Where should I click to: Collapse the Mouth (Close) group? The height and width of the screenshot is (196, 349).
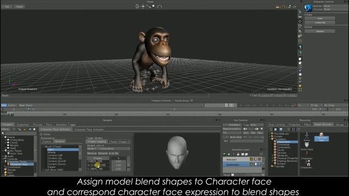tap(43, 146)
